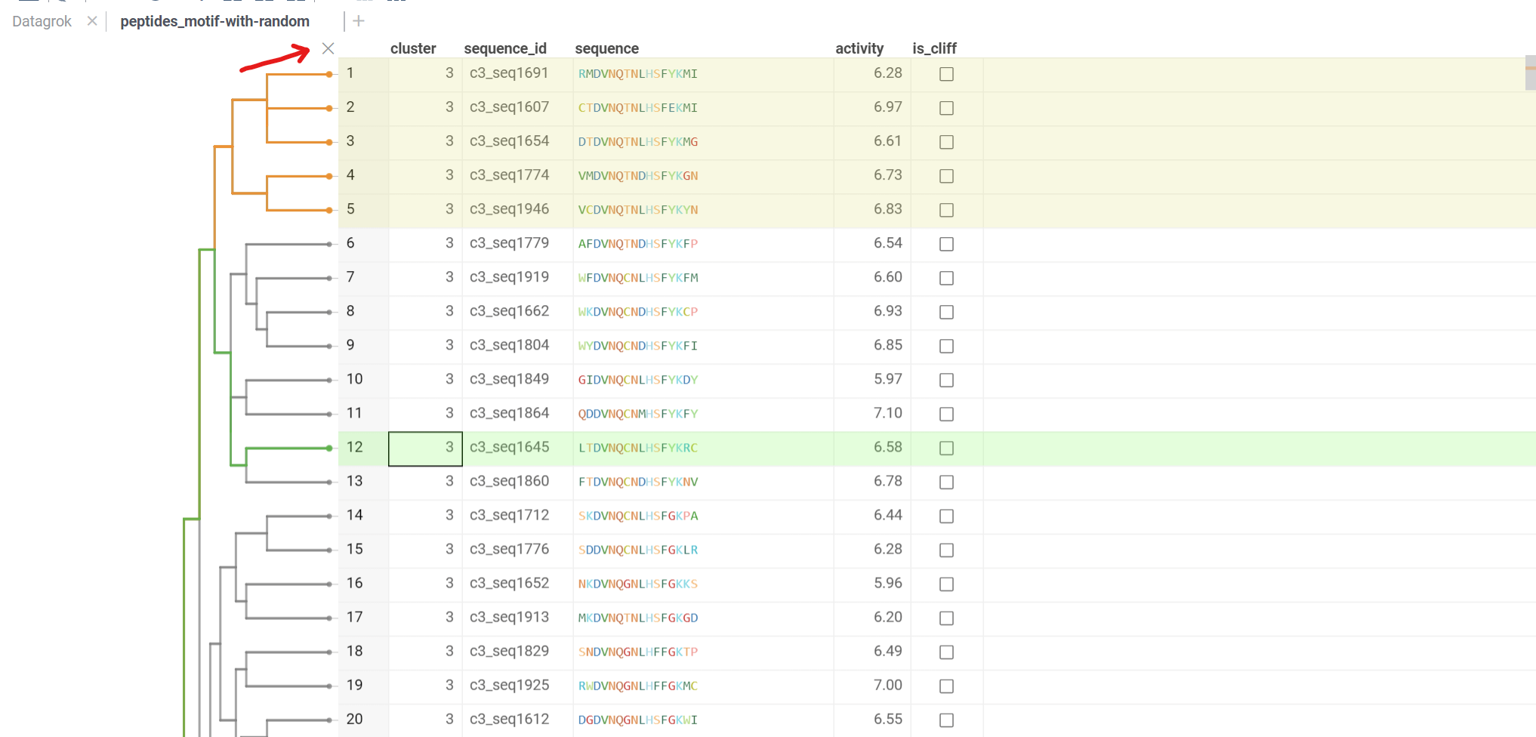
Task: Click activity value 7.00
Action: 887,685
